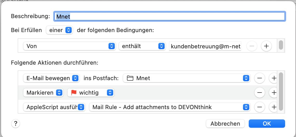Click the Beschreibung text field

coord(169,16)
